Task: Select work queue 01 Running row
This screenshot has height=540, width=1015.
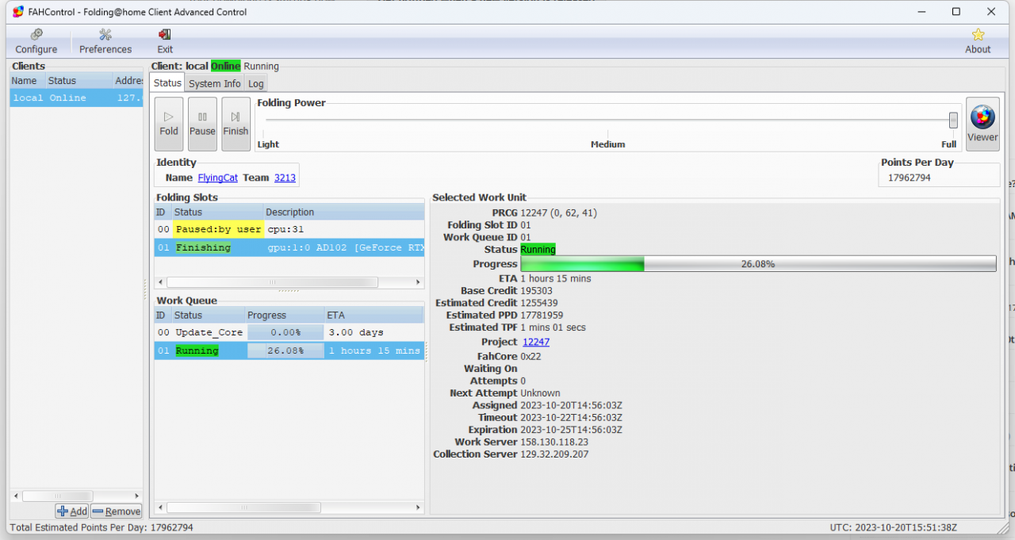Action: (289, 350)
